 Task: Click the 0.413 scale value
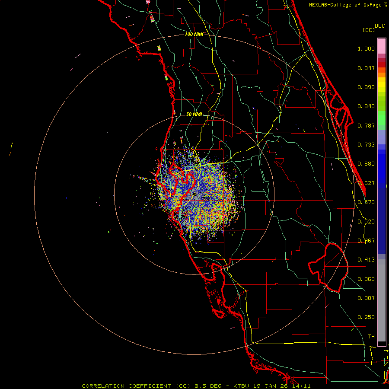pyautogui.click(x=366, y=260)
